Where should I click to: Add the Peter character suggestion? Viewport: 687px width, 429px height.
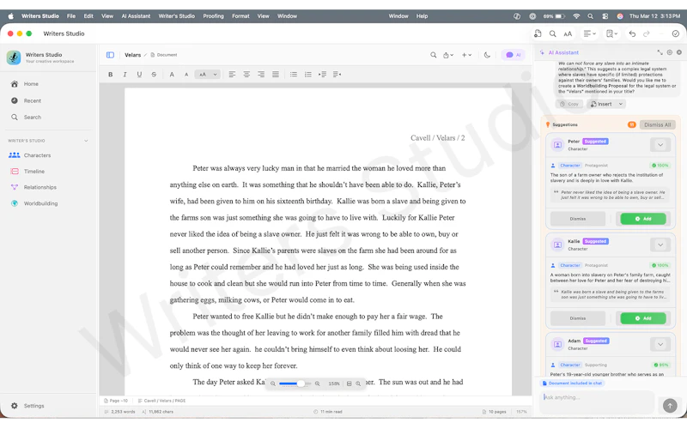point(642,219)
